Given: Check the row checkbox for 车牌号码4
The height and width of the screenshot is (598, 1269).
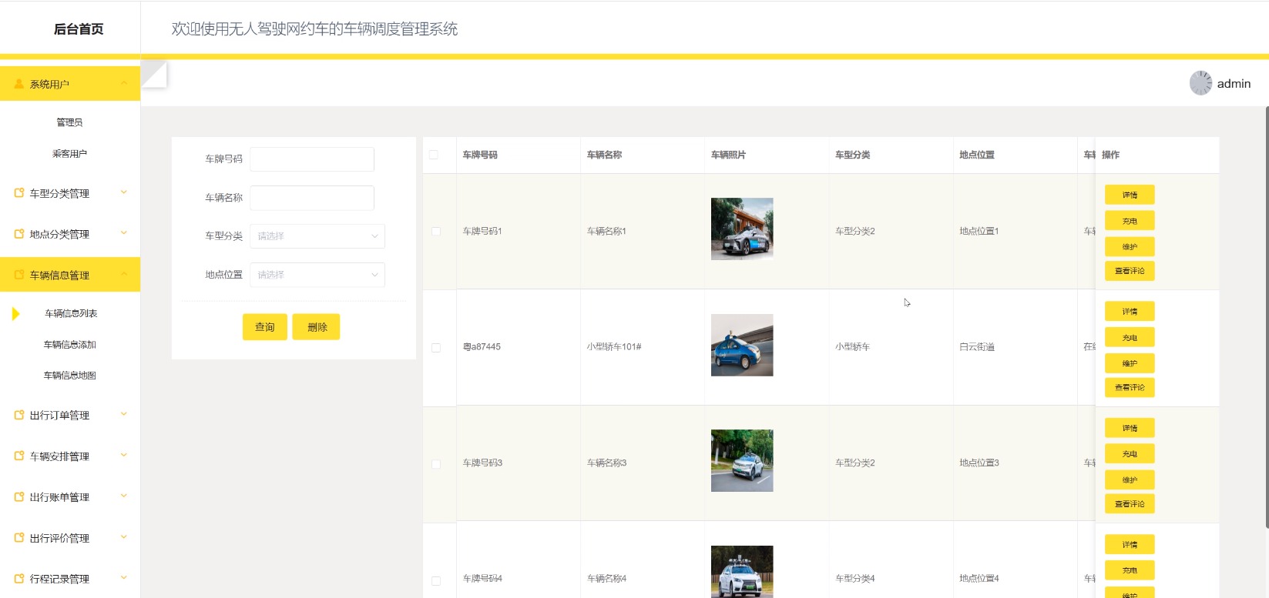Looking at the screenshot, I should tap(436, 581).
